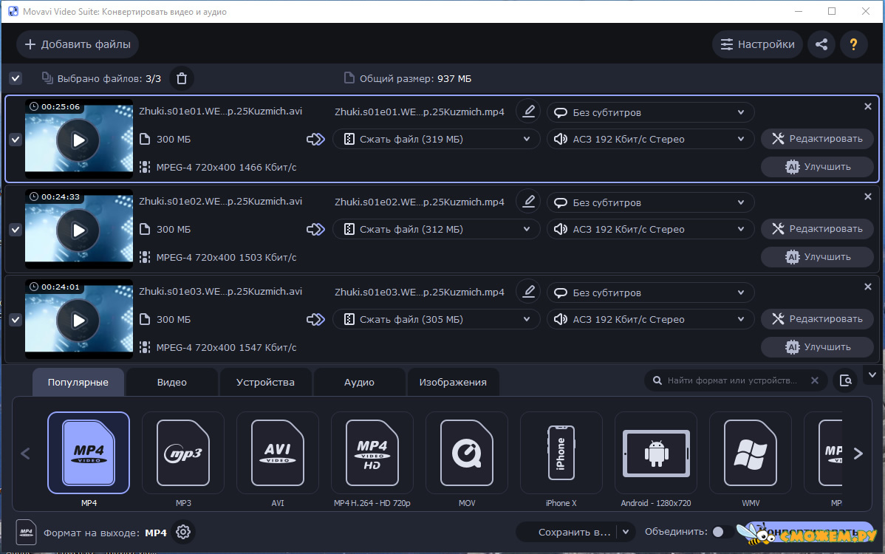This screenshot has width=885, height=554.
Task: Click the device detection icon near search
Action: 845,381
